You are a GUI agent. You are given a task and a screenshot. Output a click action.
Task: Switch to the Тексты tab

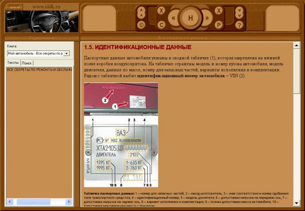point(13,63)
